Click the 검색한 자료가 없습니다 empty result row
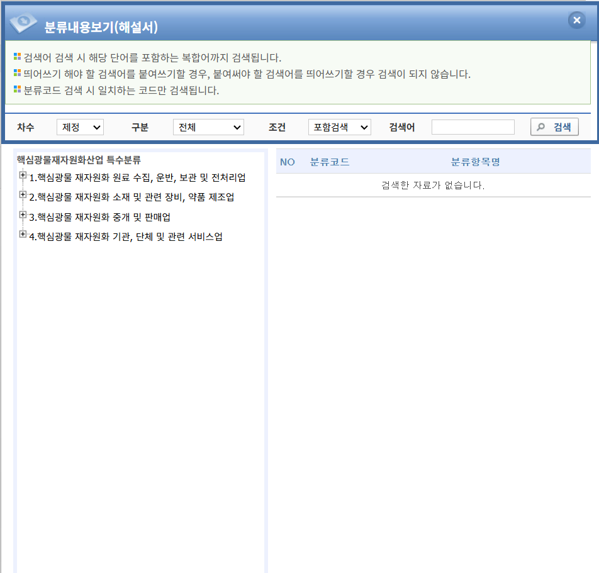The width and height of the screenshot is (599, 573). [433, 185]
